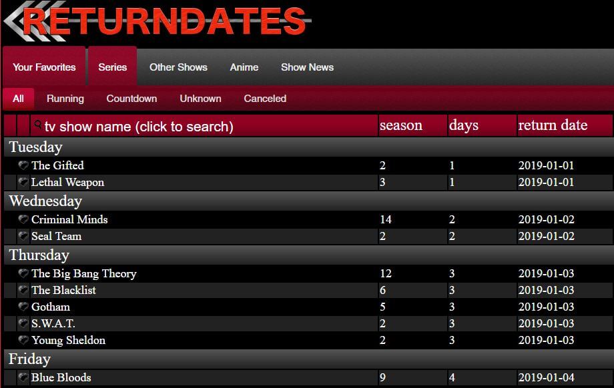Click the Friday group header
Image resolution: width=614 pixels, height=388 pixels.
tap(308, 359)
